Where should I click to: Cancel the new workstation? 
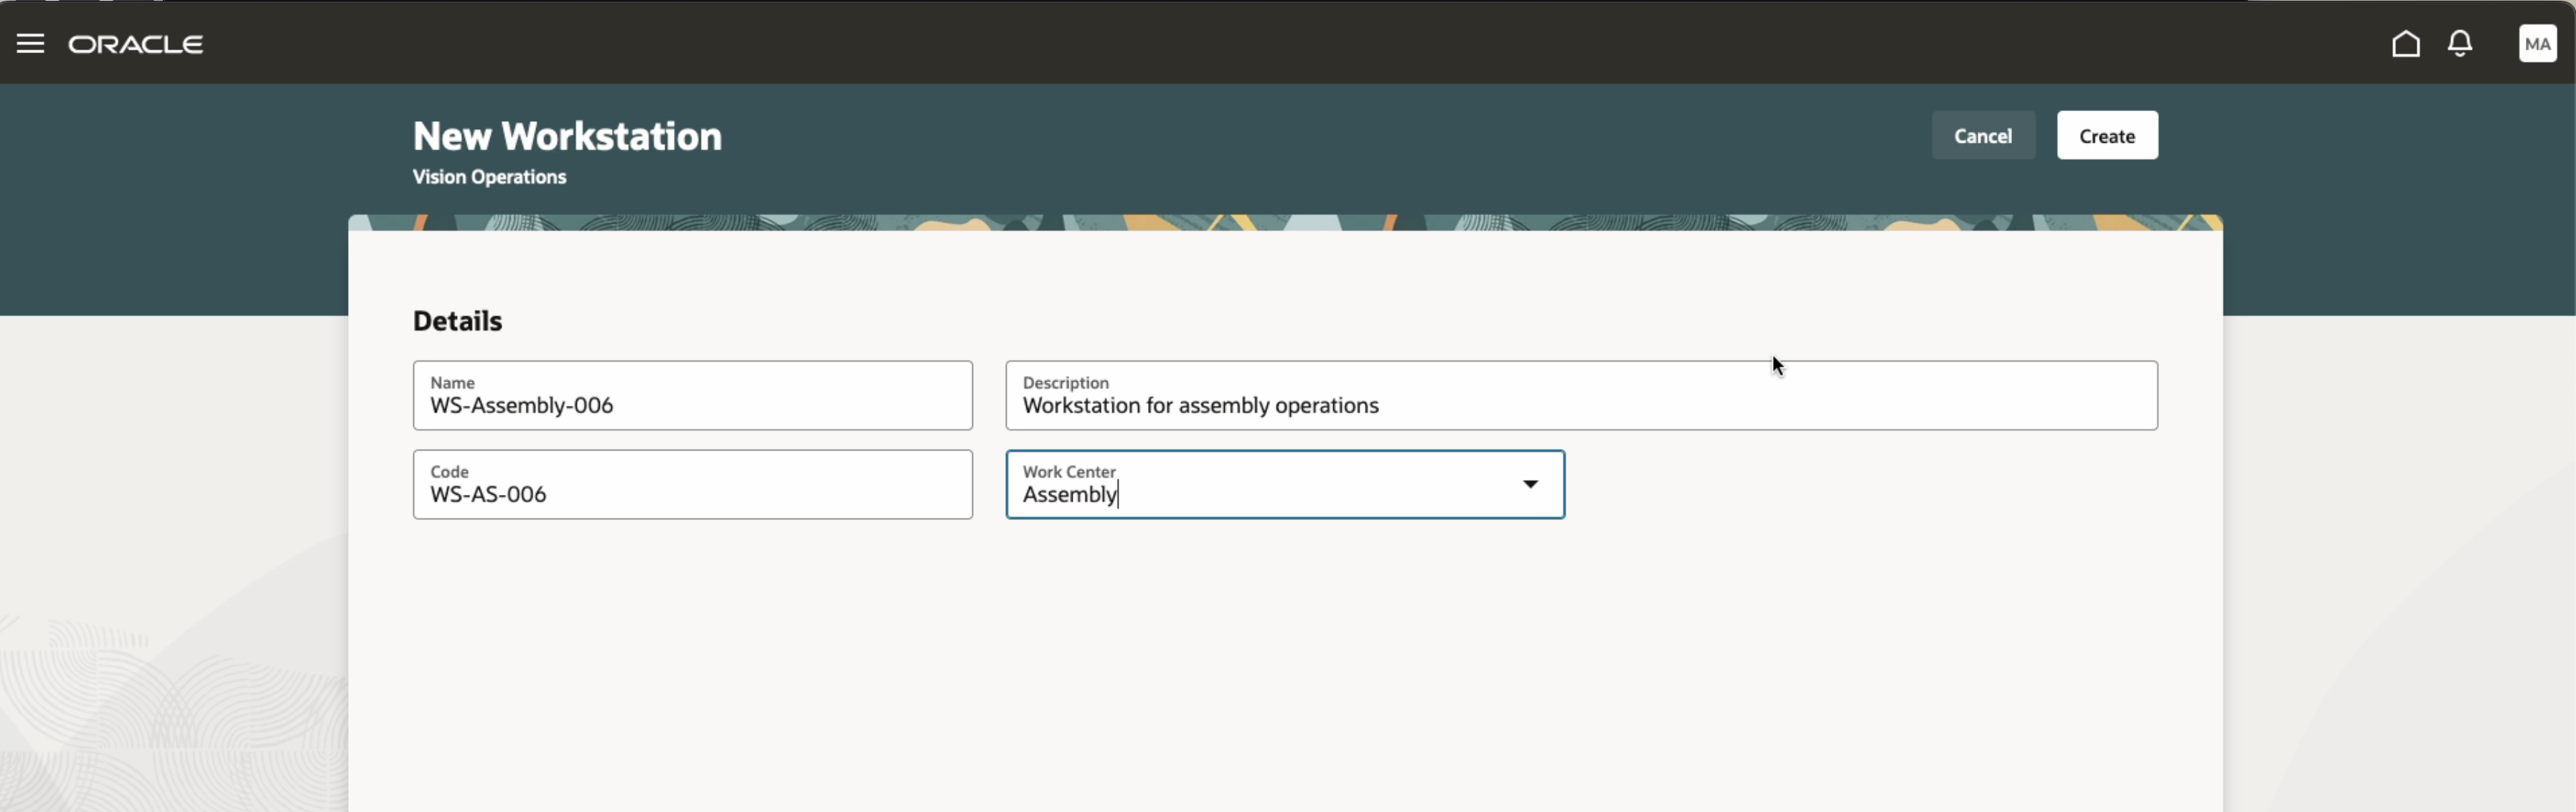tap(1982, 136)
